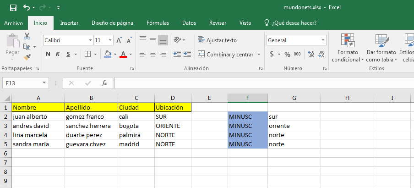The width and height of the screenshot is (414, 188).
Task: Switch to the Vista tab
Action: point(245,23)
